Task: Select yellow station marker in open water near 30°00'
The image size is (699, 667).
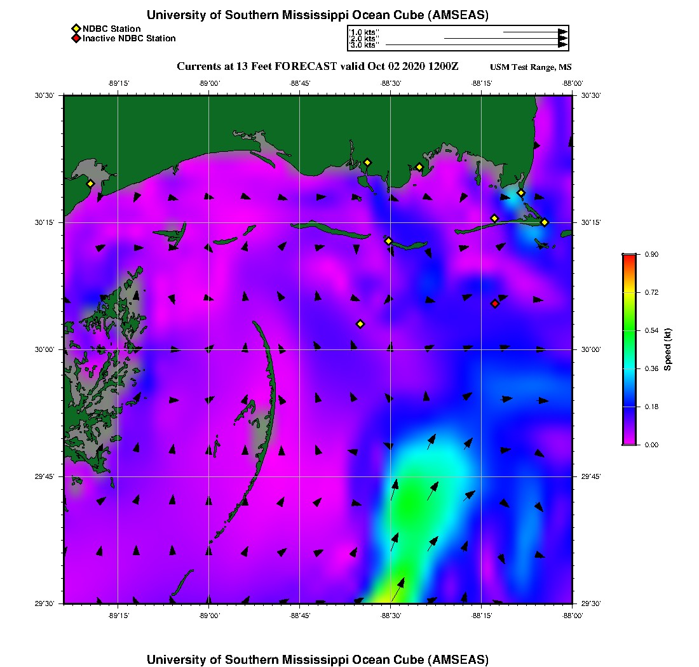Action: (x=360, y=324)
